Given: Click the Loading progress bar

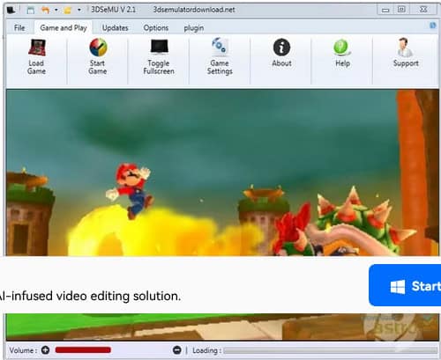Looking at the screenshot, I should tap(331, 350).
